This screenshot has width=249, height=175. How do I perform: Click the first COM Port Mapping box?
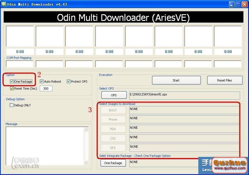(x=20, y=64)
